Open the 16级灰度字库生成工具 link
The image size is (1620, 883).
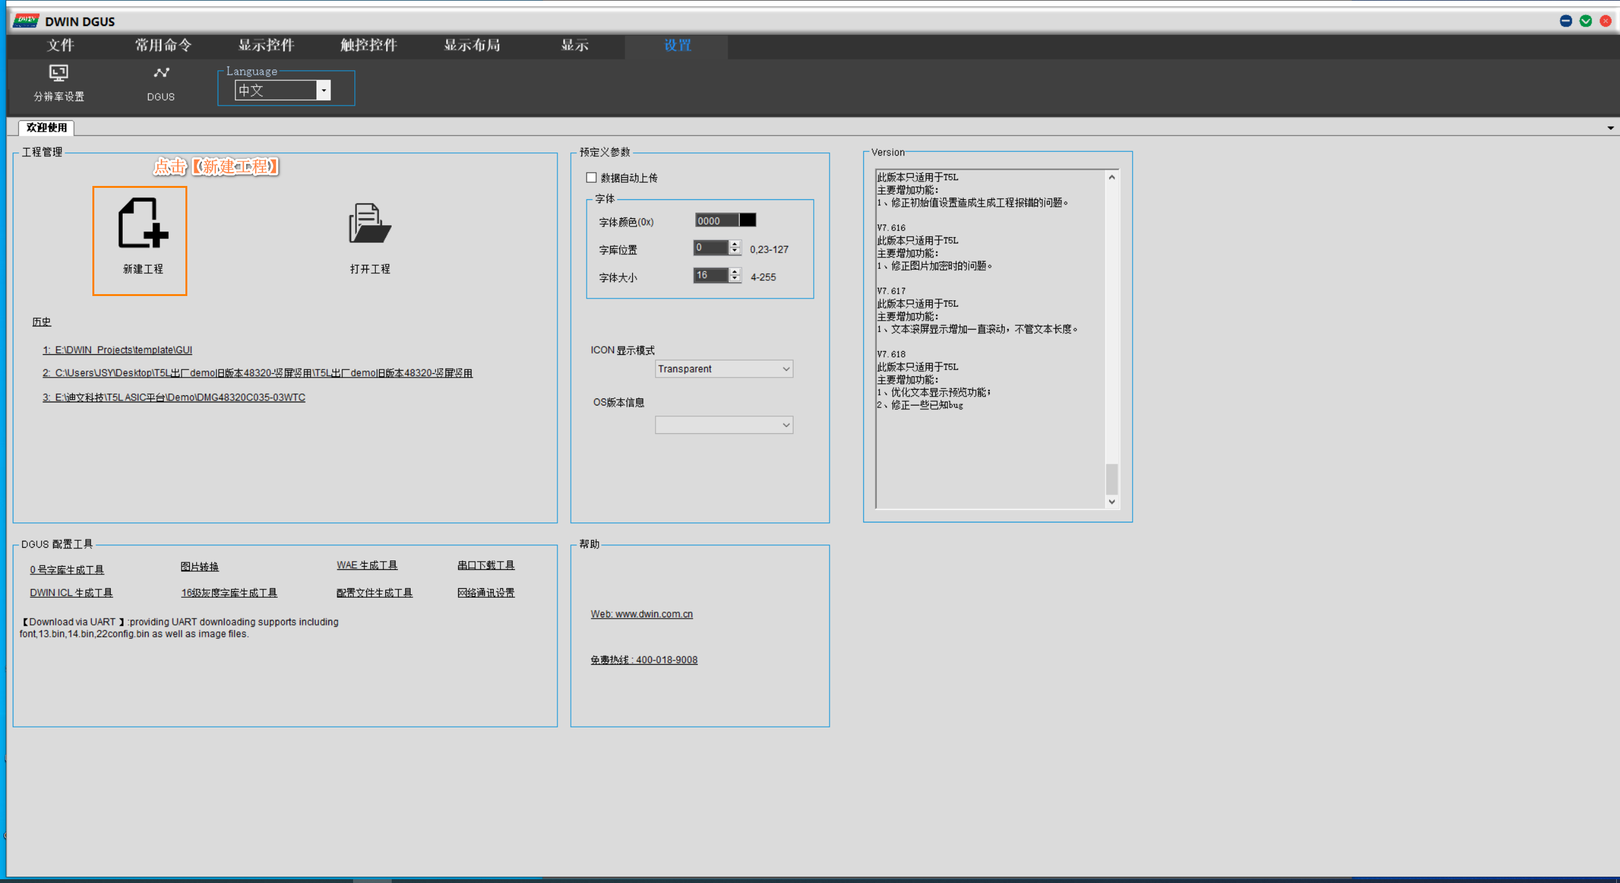click(229, 593)
